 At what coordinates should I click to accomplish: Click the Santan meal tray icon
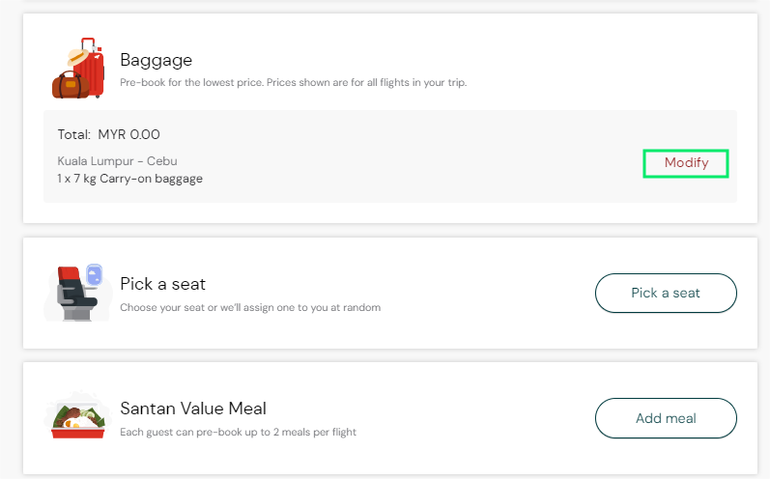[x=77, y=416]
